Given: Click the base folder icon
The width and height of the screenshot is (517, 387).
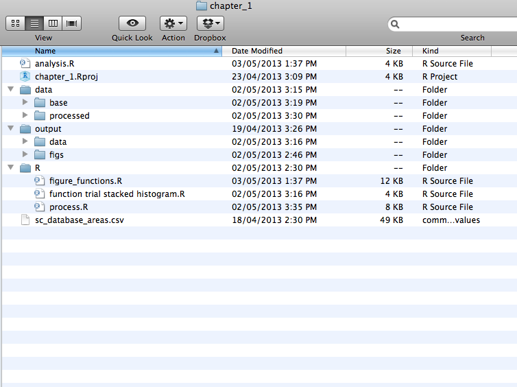Looking at the screenshot, I should click(x=40, y=103).
